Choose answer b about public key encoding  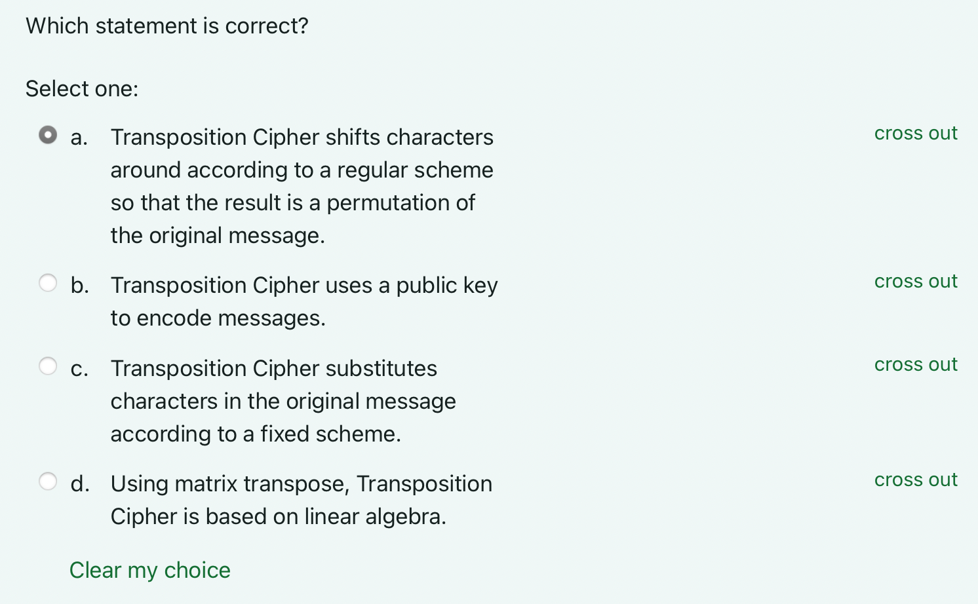pyautogui.click(x=48, y=282)
